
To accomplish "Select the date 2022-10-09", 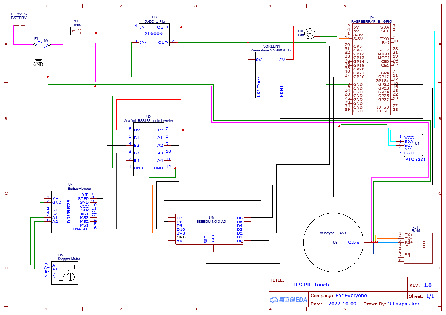I will 342,304.
